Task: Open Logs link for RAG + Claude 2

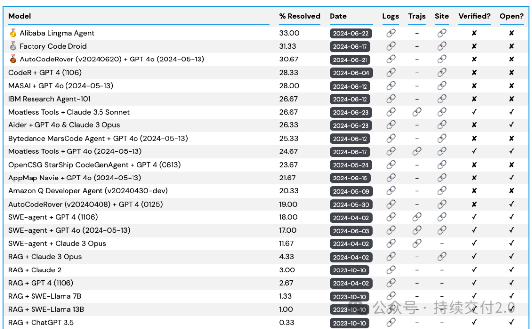Action: [391, 269]
